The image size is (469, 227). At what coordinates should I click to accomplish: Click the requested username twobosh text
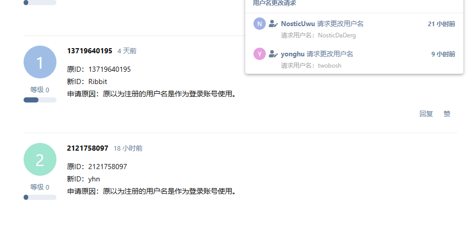pos(329,66)
